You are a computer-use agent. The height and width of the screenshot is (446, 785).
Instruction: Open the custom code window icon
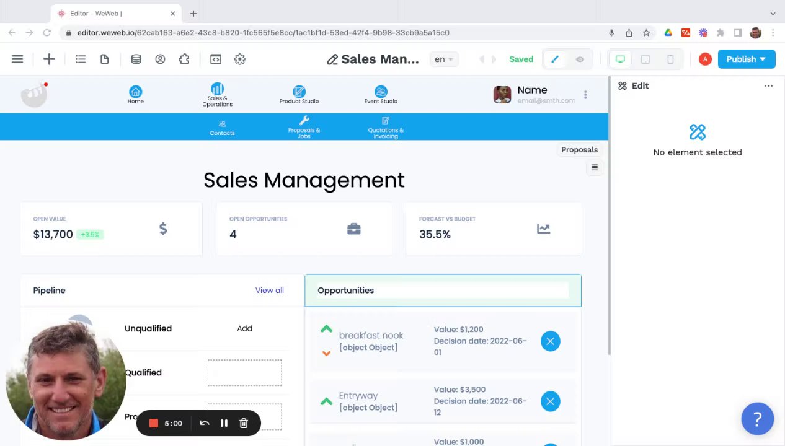point(216,59)
